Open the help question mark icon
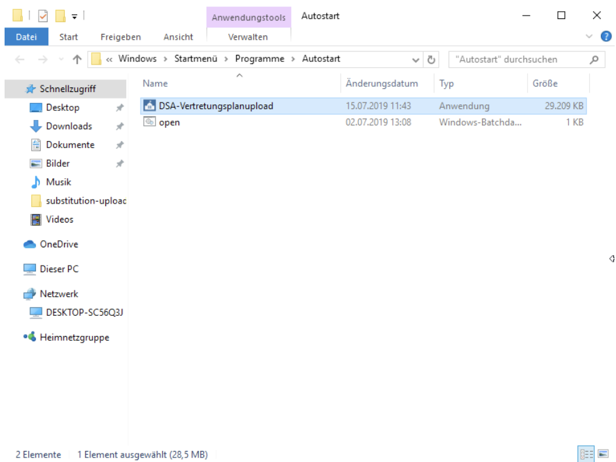 point(606,37)
